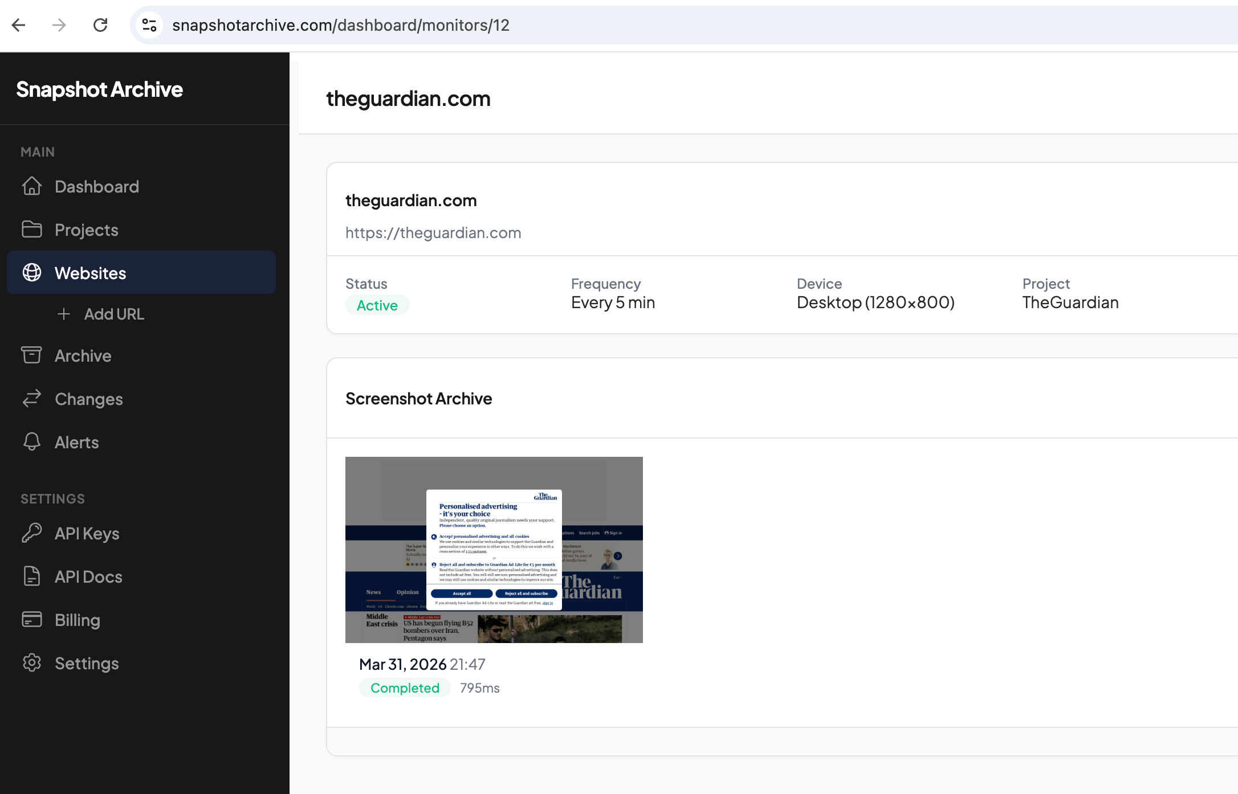Click the Status field label
The height and width of the screenshot is (794, 1238).
point(366,284)
